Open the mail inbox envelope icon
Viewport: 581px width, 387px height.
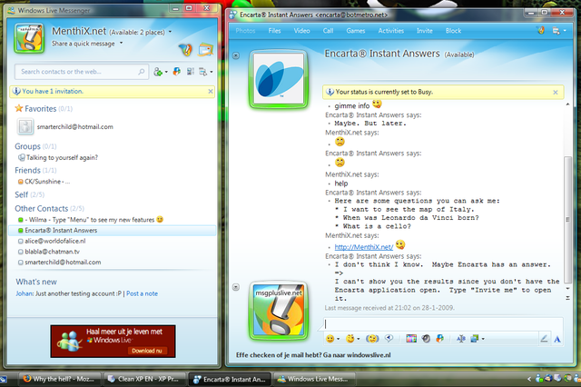206,49
